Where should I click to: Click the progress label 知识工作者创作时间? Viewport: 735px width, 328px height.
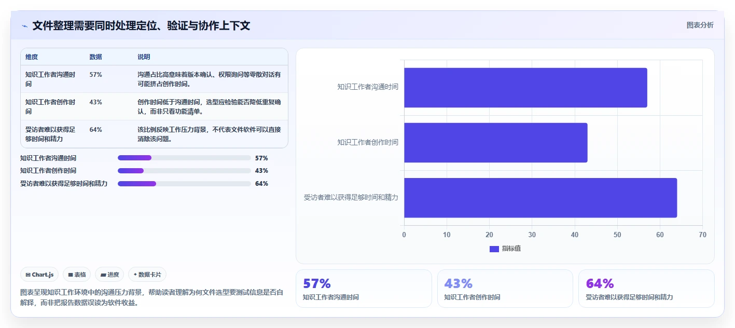pos(48,171)
